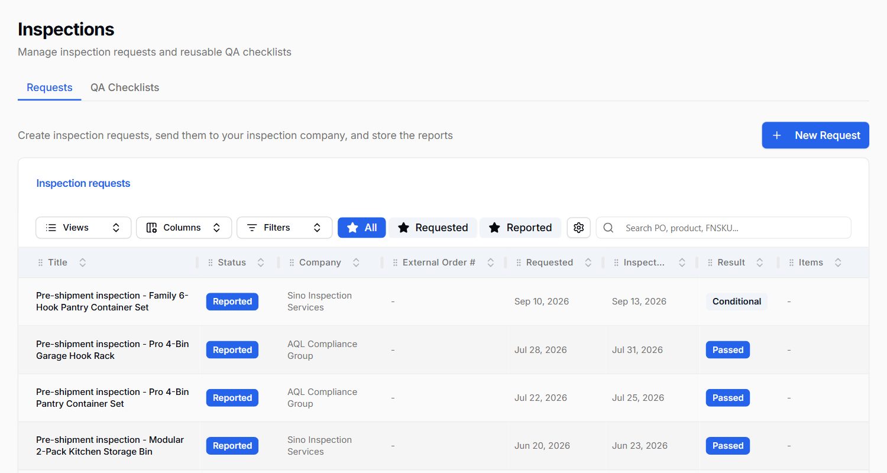Click the drag handle icon of Status column

click(x=211, y=263)
